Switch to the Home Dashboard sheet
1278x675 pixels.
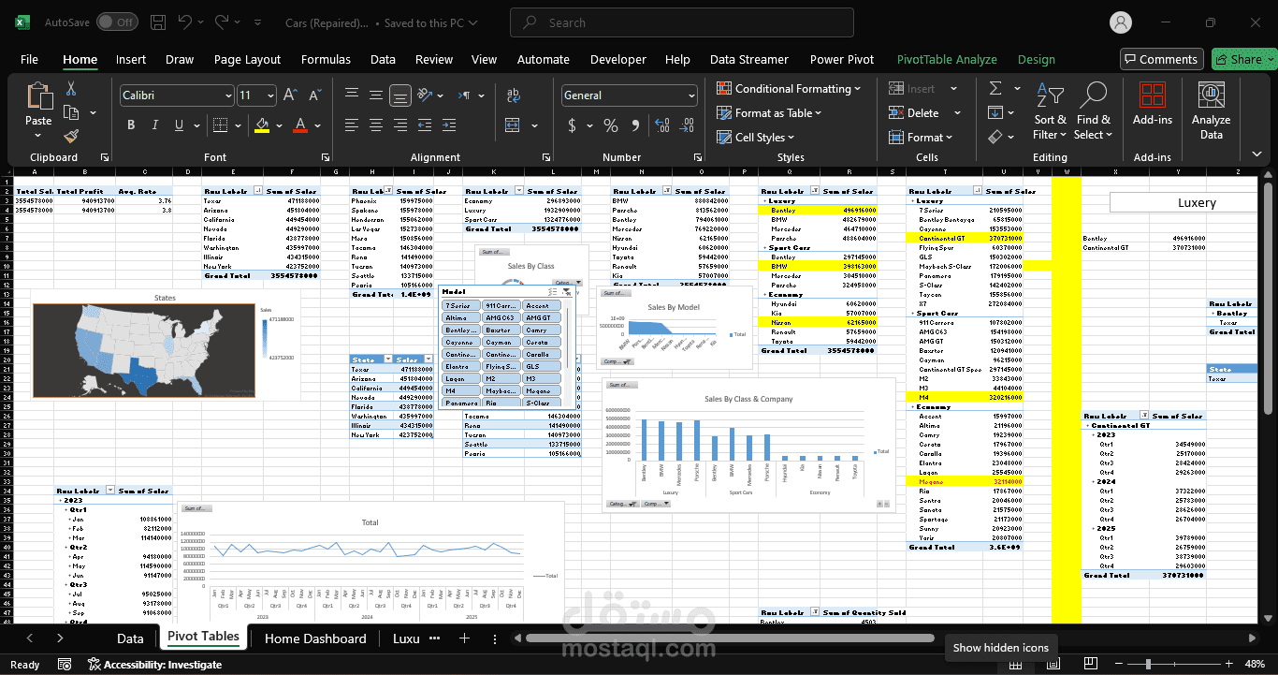tap(315, 638)
